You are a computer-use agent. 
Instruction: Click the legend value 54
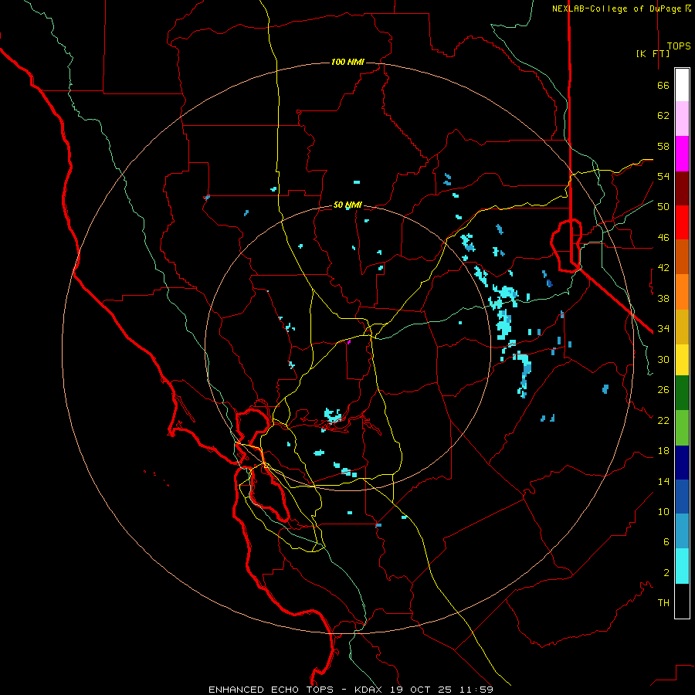pos(663,176)
